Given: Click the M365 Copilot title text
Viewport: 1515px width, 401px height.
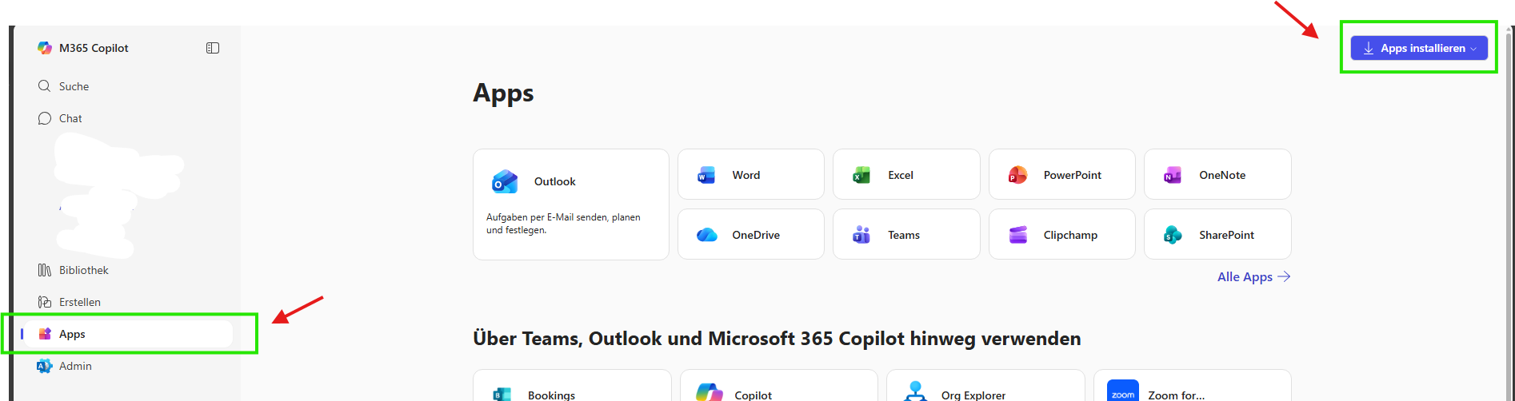Looking at the screenshot, I should tap(94, 48).
